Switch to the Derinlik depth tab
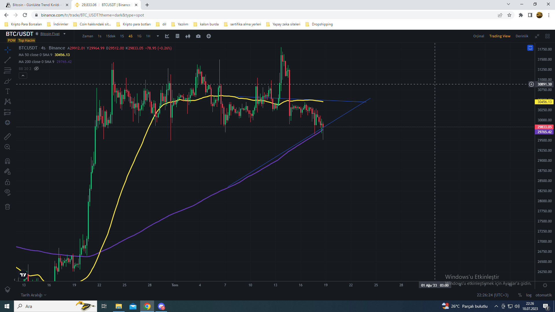 click(522, 36)
